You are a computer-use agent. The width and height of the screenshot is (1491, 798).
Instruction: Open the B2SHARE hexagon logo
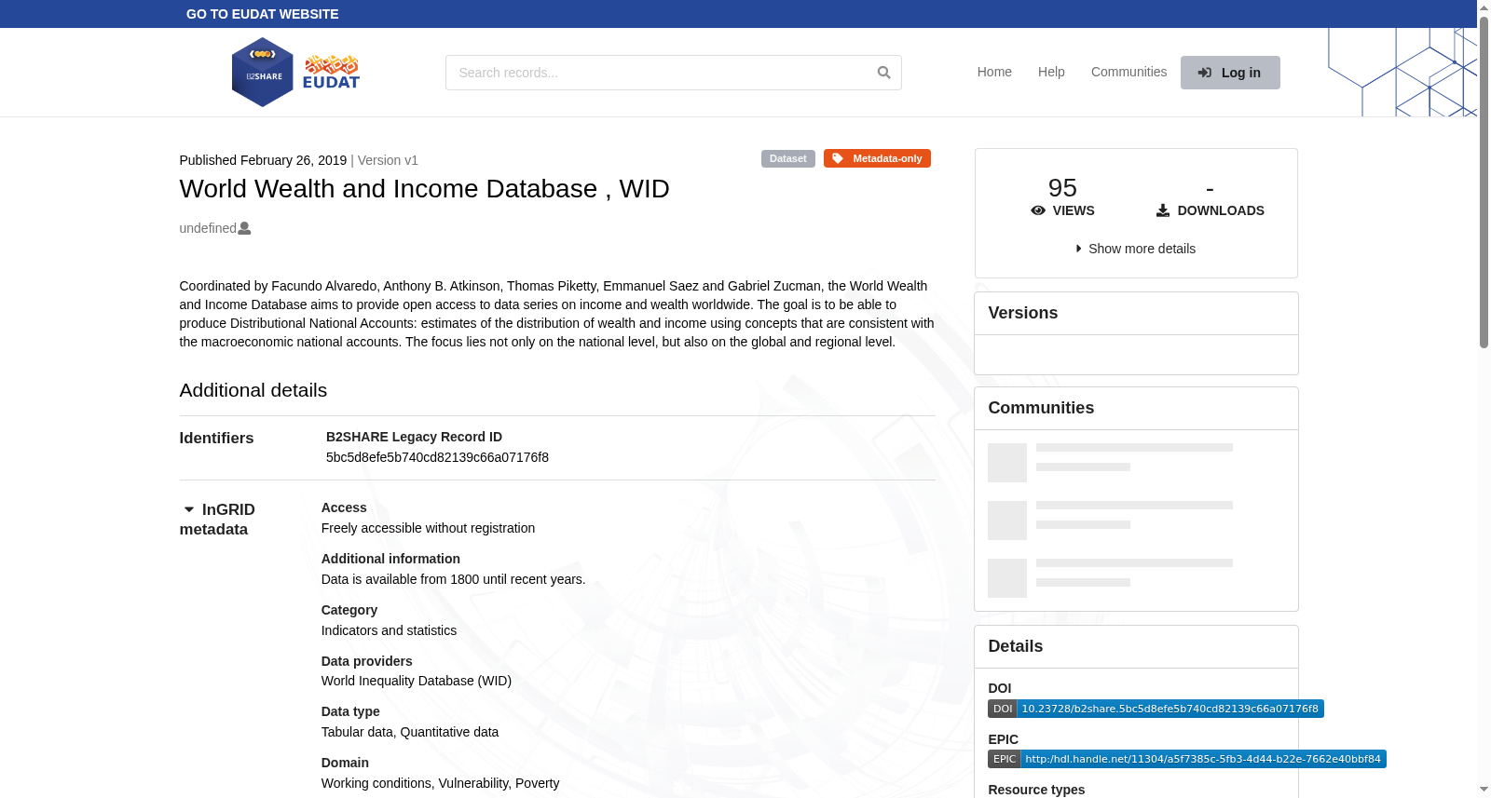pos(262,73)
